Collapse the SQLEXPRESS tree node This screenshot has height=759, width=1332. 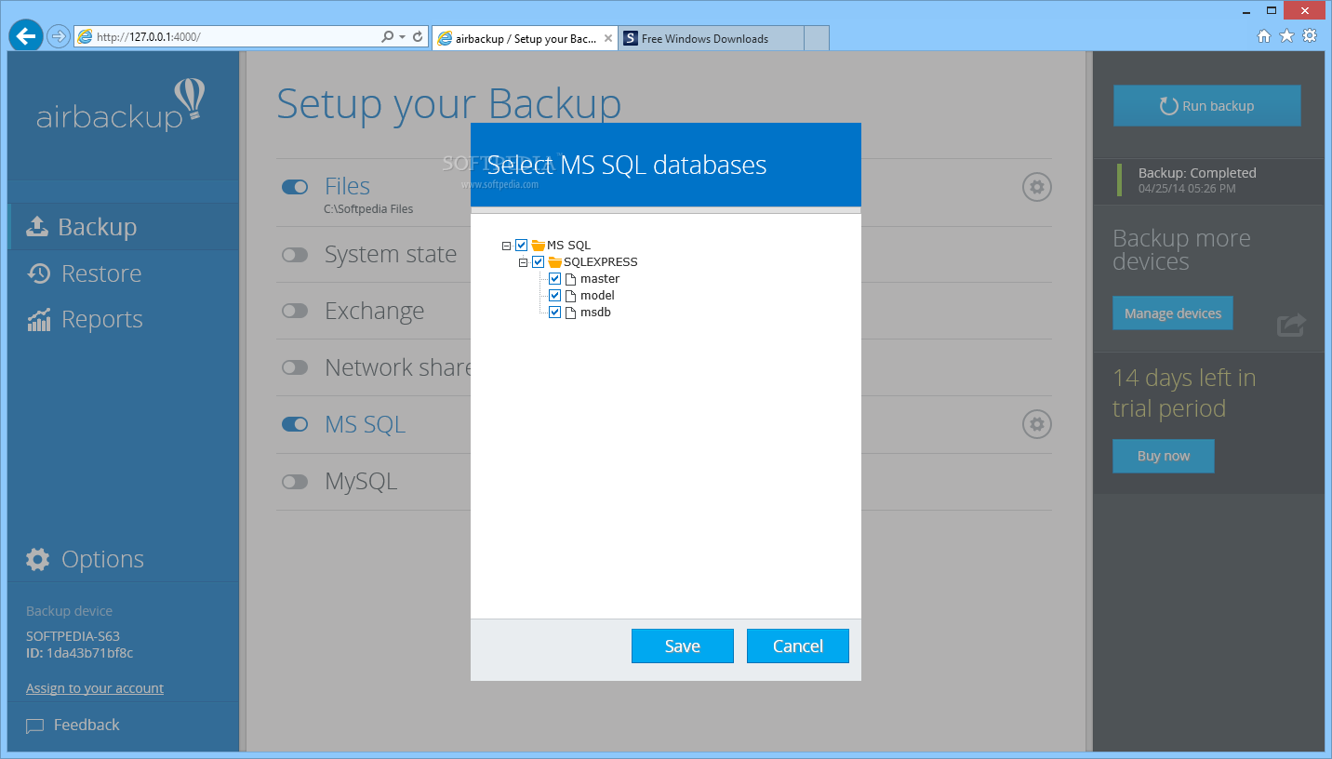coord(523,262)
